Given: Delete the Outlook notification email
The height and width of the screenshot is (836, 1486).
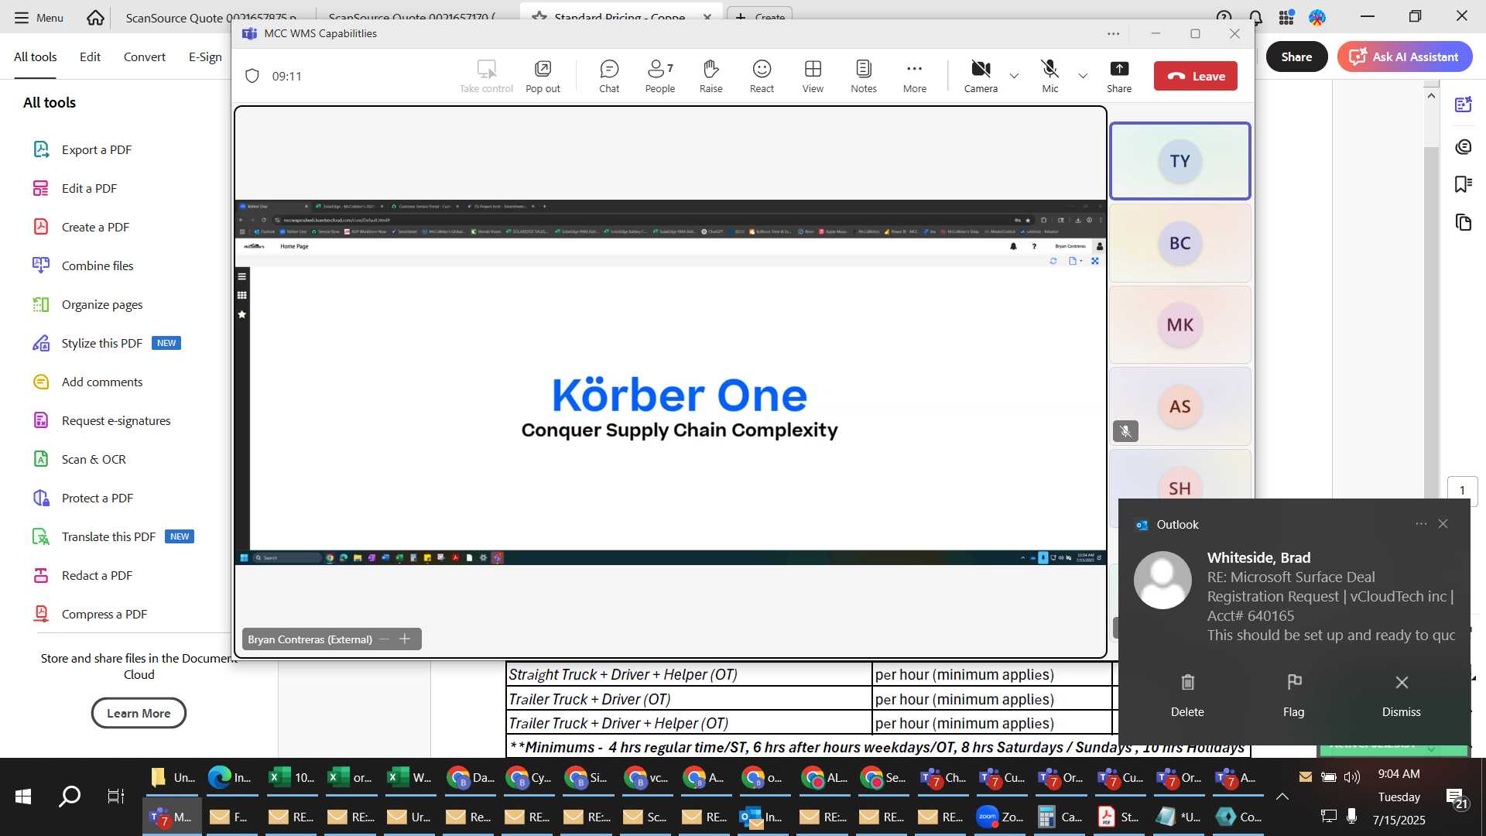Looking at the screenshot, I should (x=1187, y=694).
